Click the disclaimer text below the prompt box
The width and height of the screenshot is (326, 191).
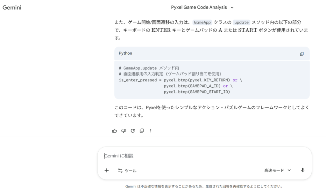pyautogui.click(x=204, y=187)
